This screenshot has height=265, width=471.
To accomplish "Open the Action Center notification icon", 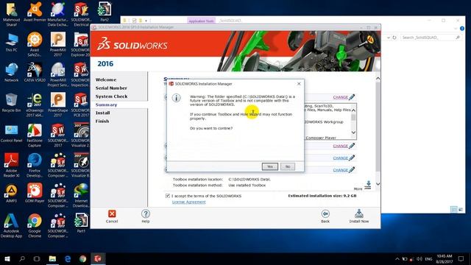I will pyautogui.click(x=461, y=258).
